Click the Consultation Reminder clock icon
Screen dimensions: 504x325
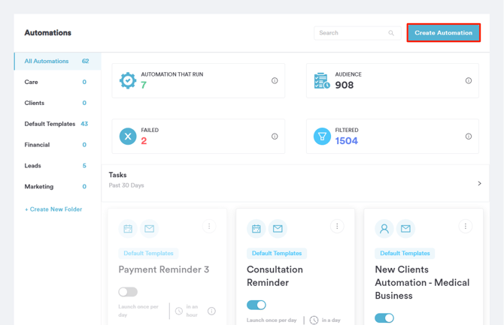(x=314, y=320)
